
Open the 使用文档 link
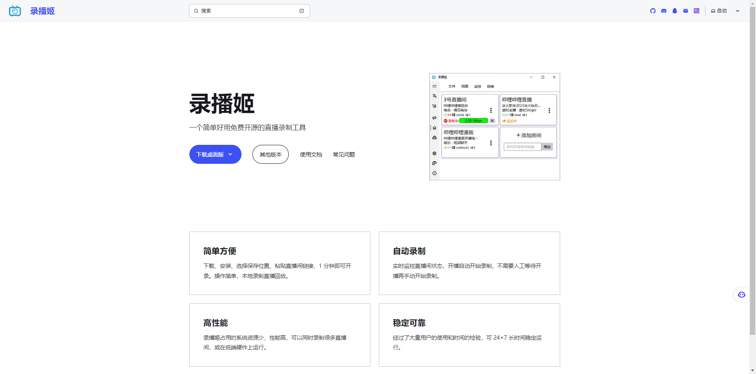(x=311, y=155)
